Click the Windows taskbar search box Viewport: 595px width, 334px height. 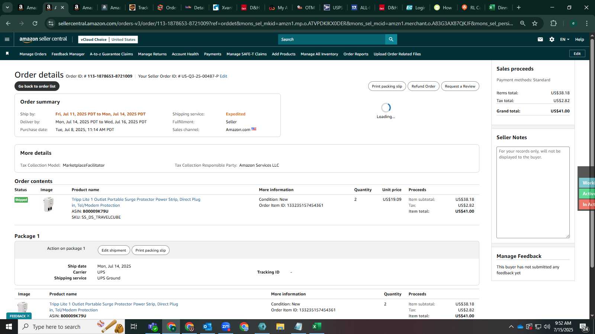tap(71, 327)
